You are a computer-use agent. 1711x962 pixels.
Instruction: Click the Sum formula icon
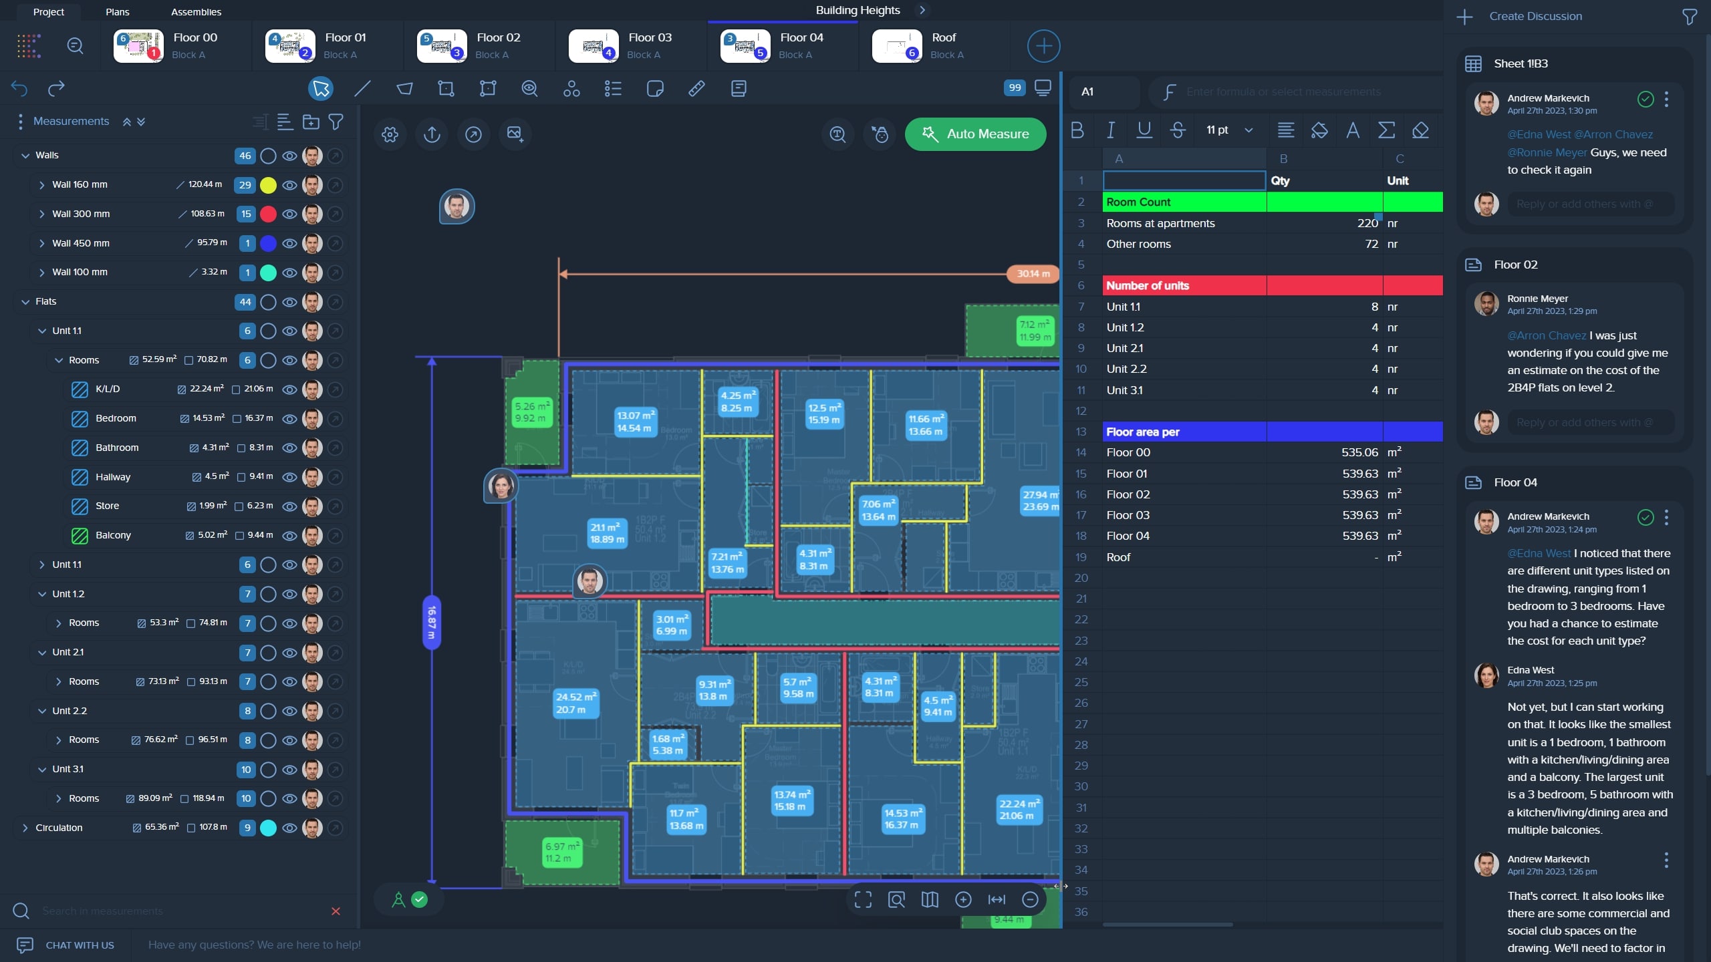pos(1386,131)
